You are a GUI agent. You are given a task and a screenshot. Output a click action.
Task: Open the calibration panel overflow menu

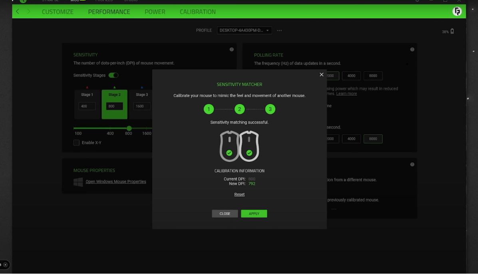334,208
